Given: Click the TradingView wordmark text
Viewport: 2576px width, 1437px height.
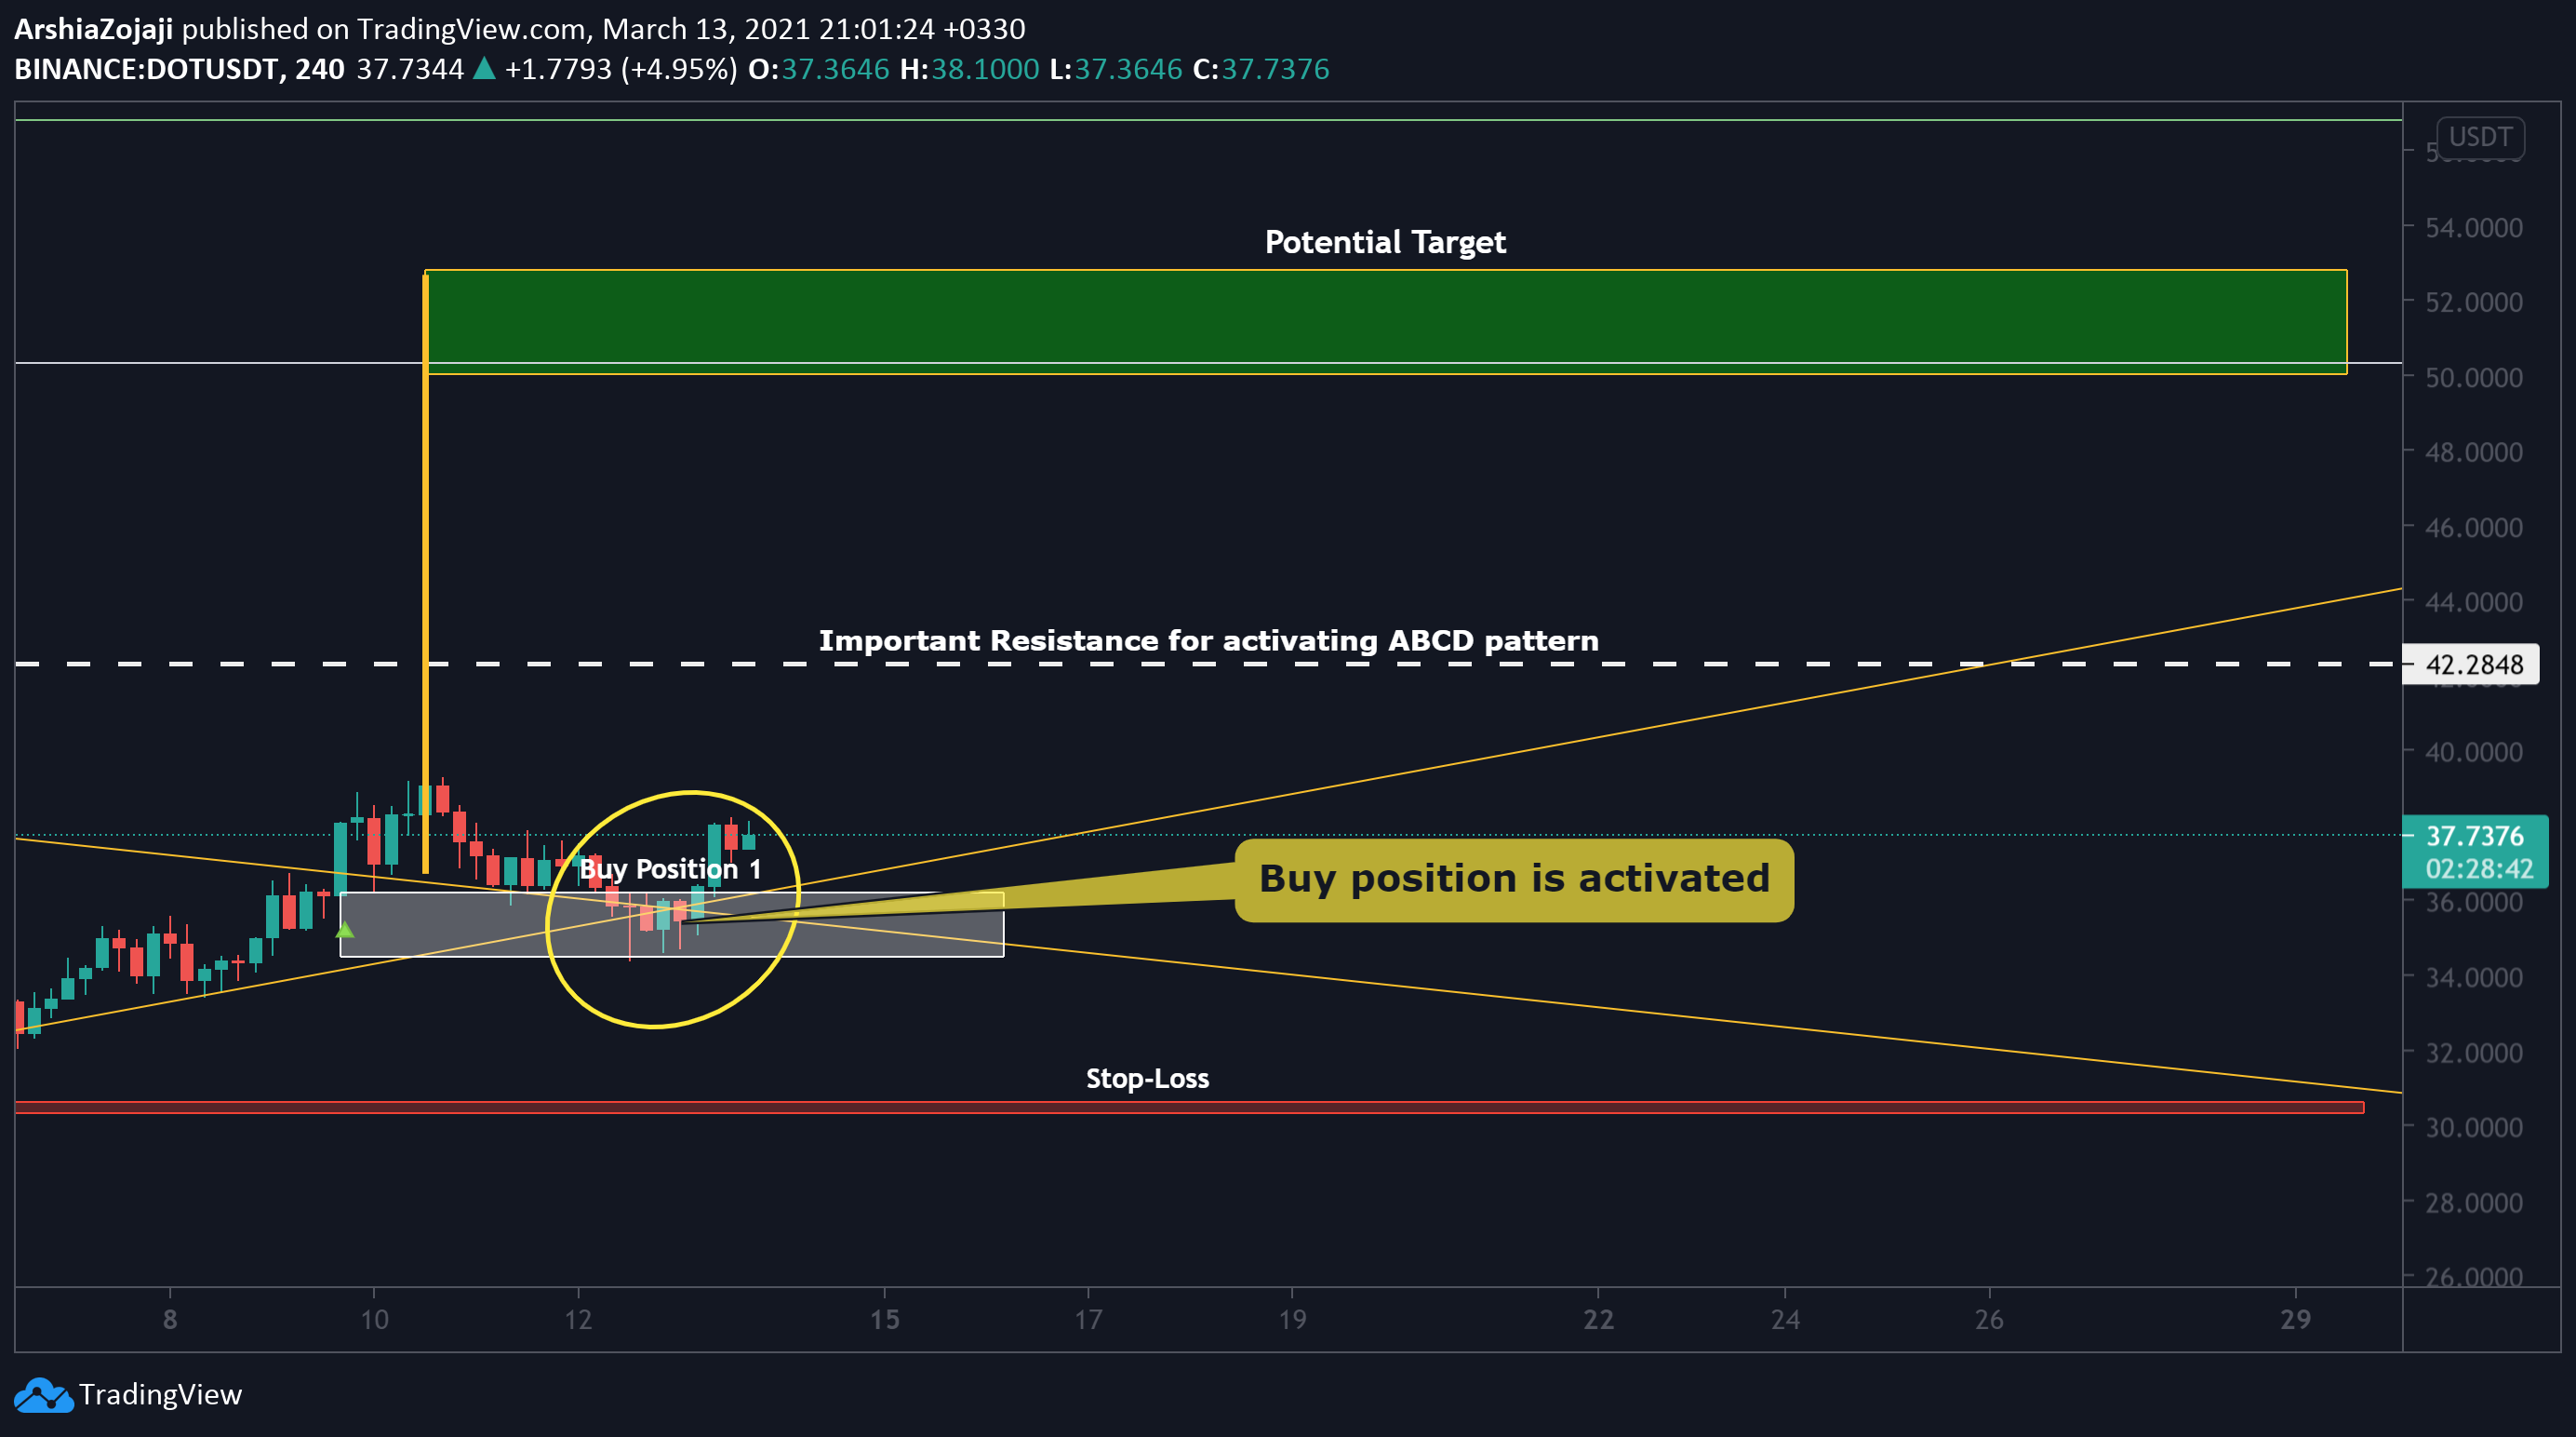Looking at the screenshot, I should tap(160, 1395).
